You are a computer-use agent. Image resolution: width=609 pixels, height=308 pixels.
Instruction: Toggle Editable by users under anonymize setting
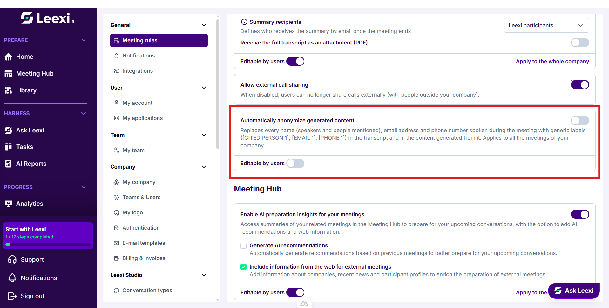pos(295,163)
